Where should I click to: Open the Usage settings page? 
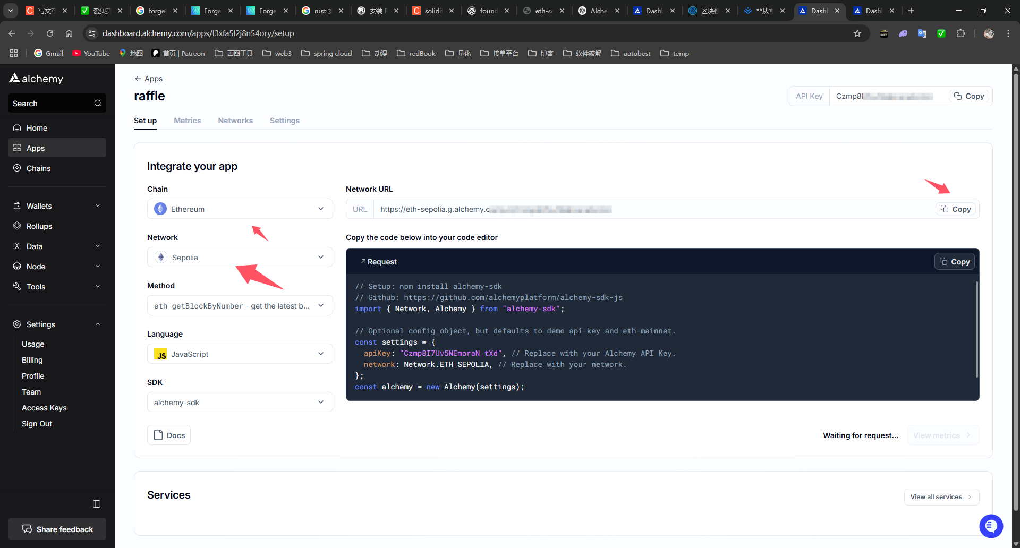(x=33, y=344)
